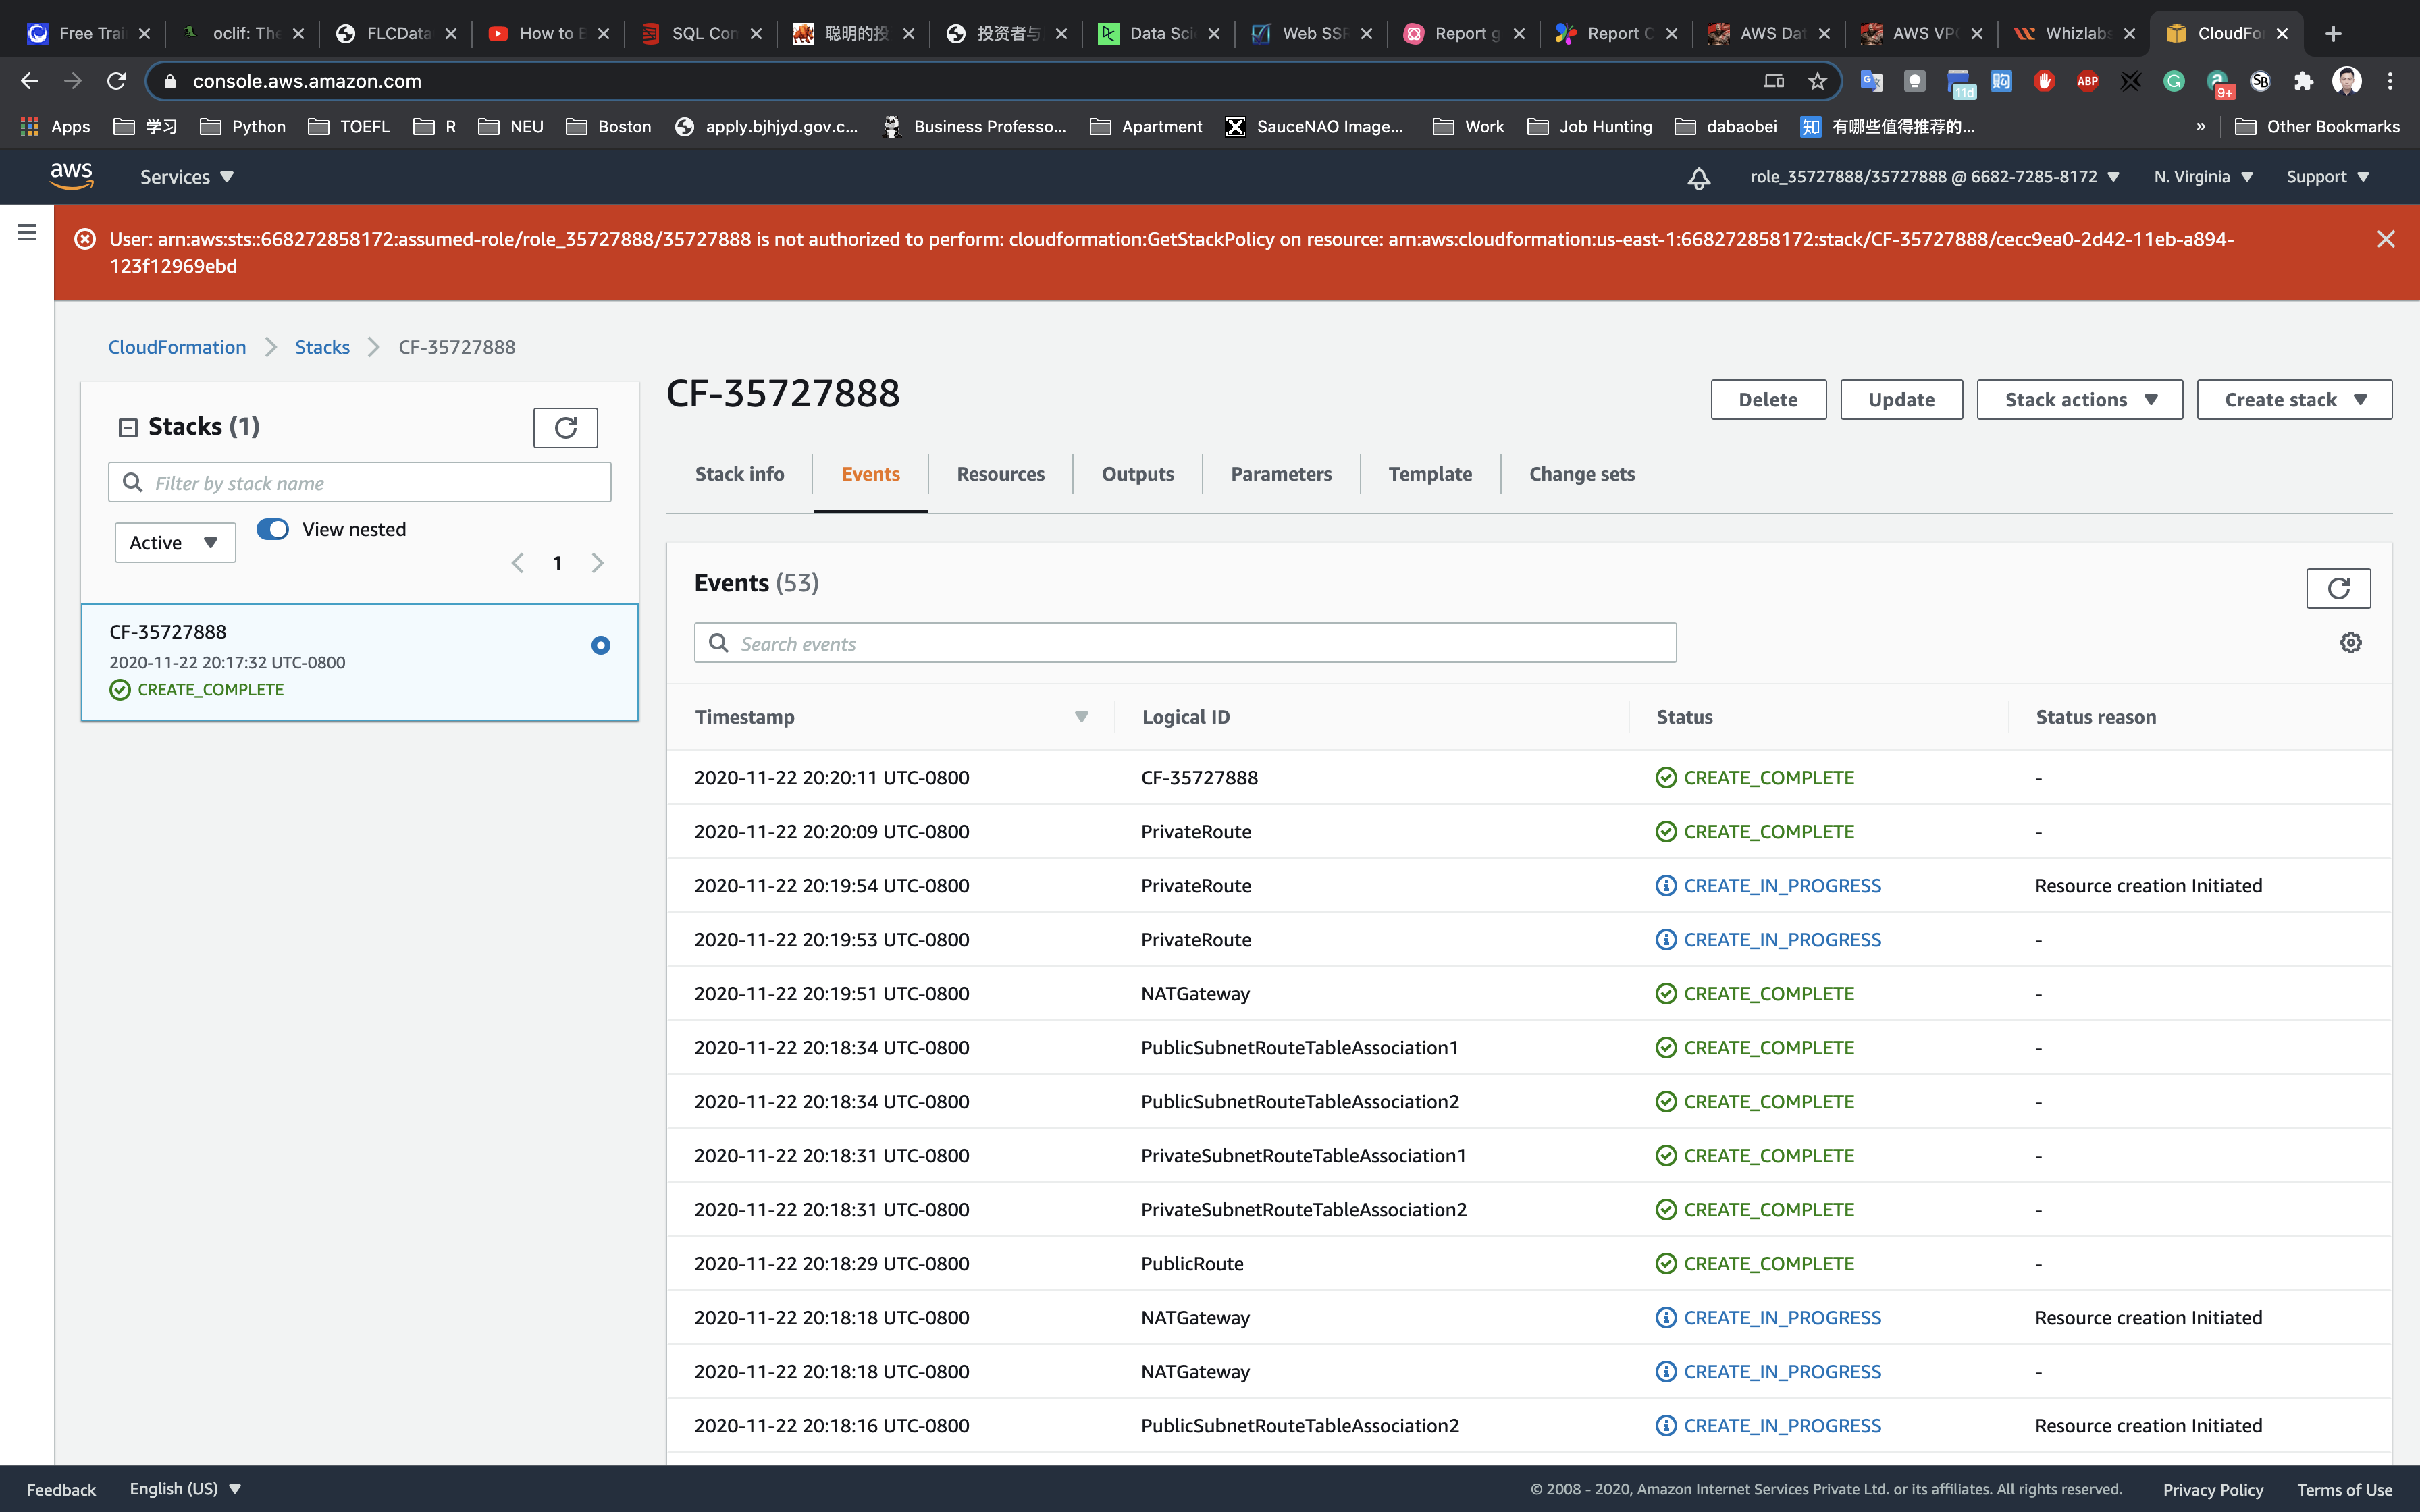Click the notifications bell icon
The width and height of the screenshot is (2420, 1512).
(1698, 178)
